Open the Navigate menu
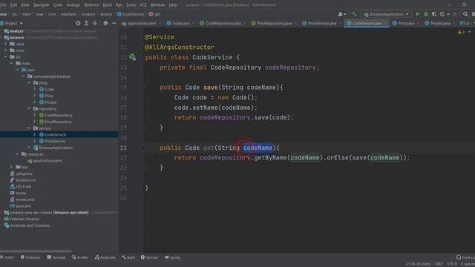The height and width of the screenshot is (267, 475). 42,5
